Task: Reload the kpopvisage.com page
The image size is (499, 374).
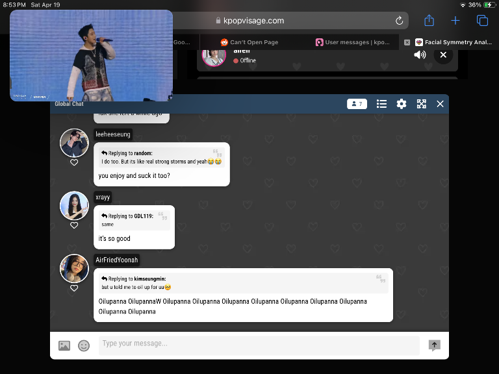Action: [x=399, y=21]
